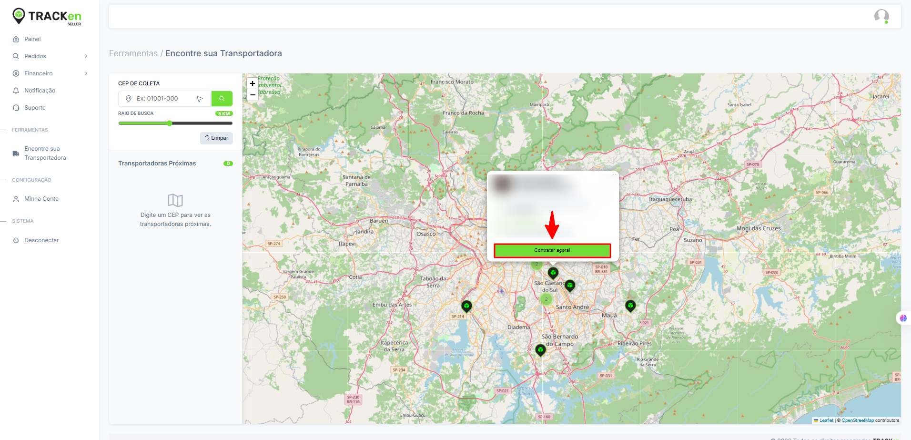Click the Desconectar power icon
The image size is (911, 440).
16,240
